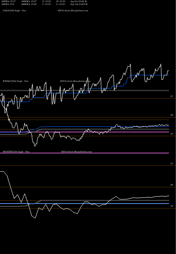Screen dimensions: 176x254
Task: Click the 'DAILY(250) Eagle View' label
Action: [14, 11]
